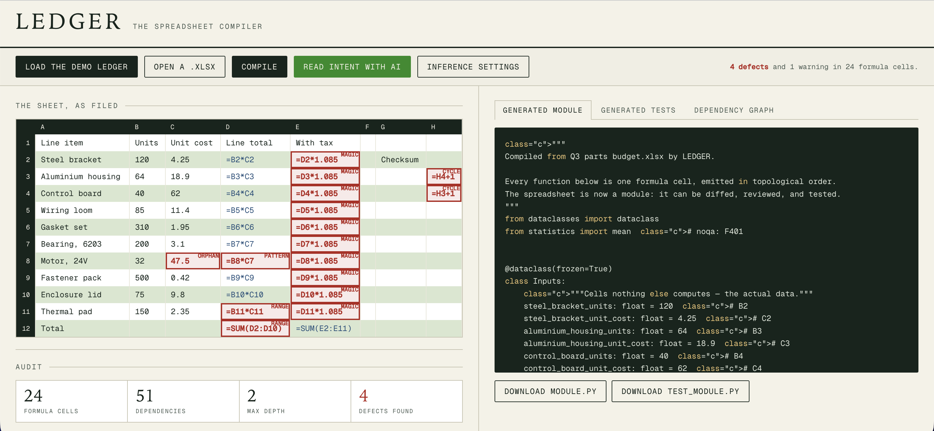Select the =B7*C7 formula cell
The height and width of the screenshot is (431, 934).
255,244
